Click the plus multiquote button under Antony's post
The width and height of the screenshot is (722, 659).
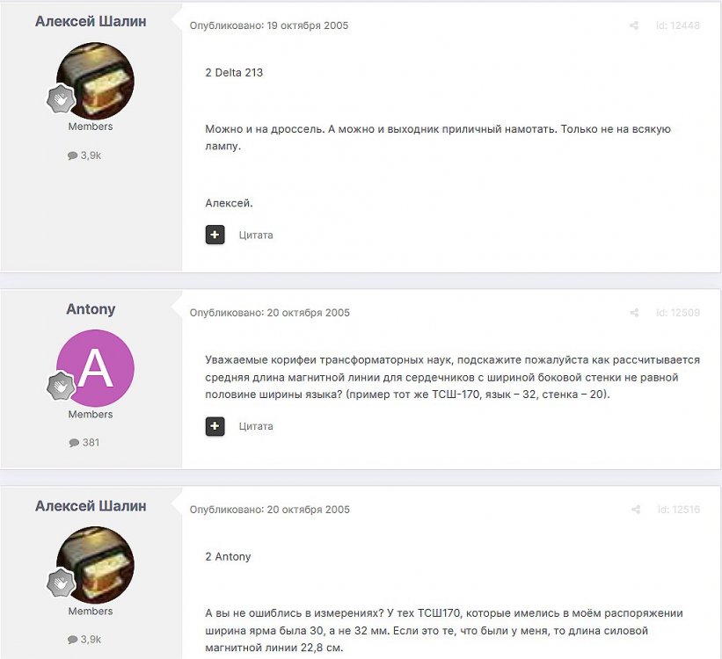(x=215, y=426)
